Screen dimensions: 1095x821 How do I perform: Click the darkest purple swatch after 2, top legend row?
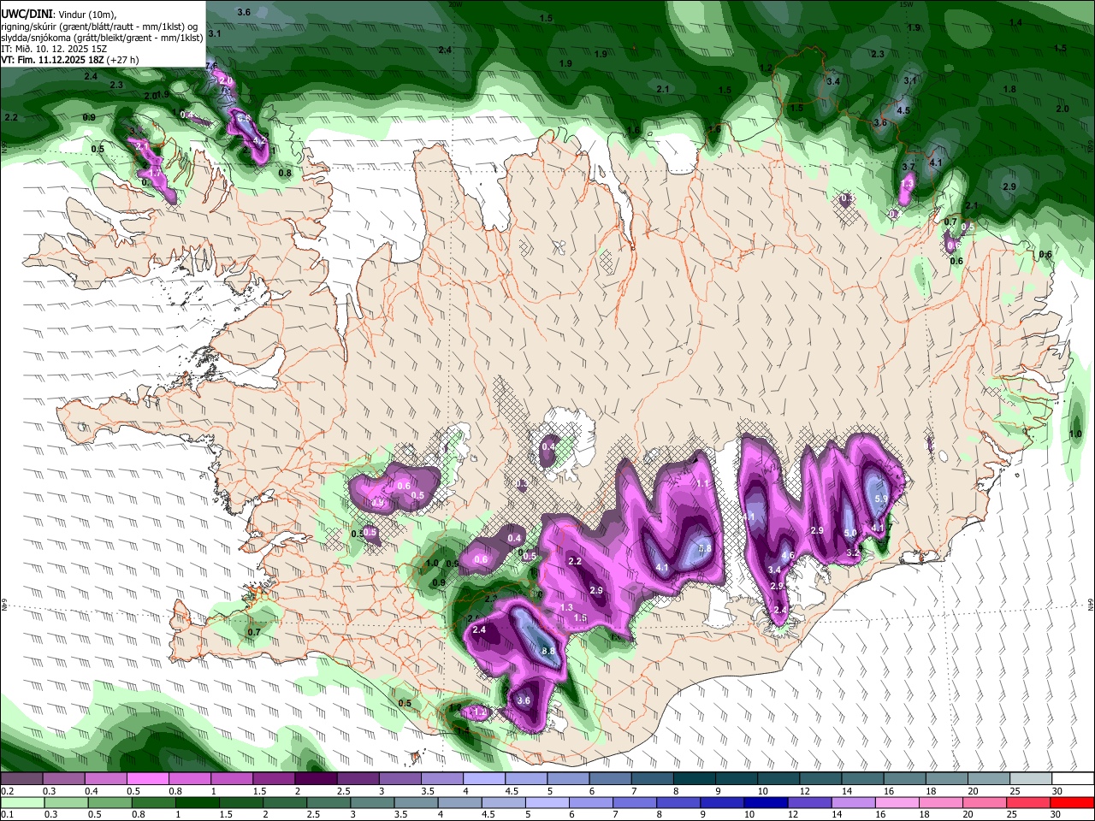click(x=316, y=779)
